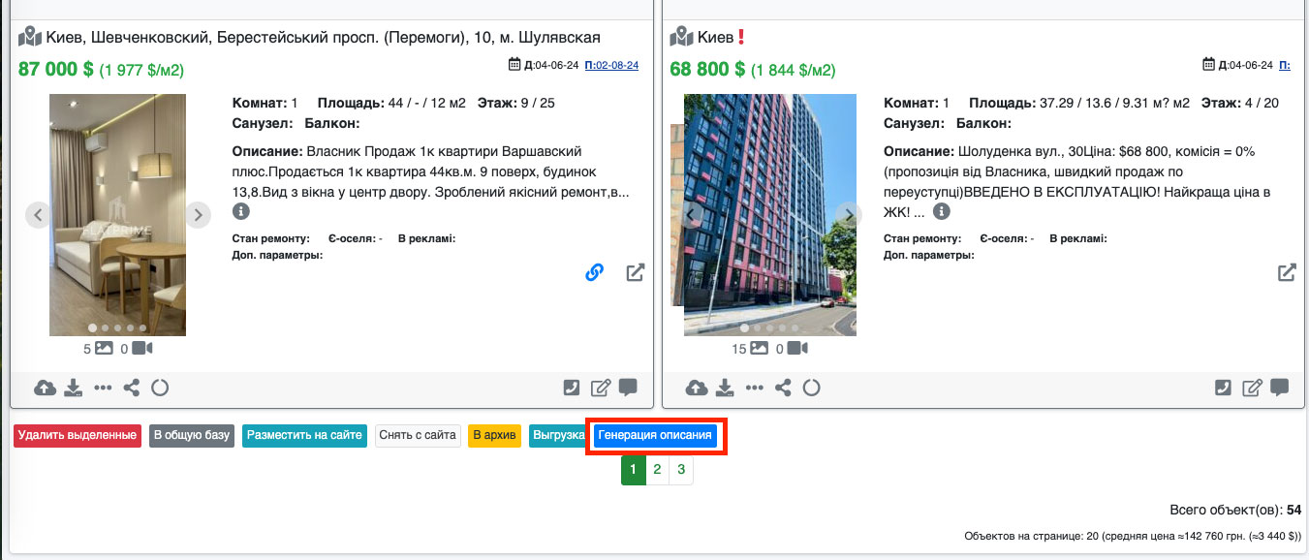Click cloud upload icon on the 68 800 $ card

coord(697,389)
